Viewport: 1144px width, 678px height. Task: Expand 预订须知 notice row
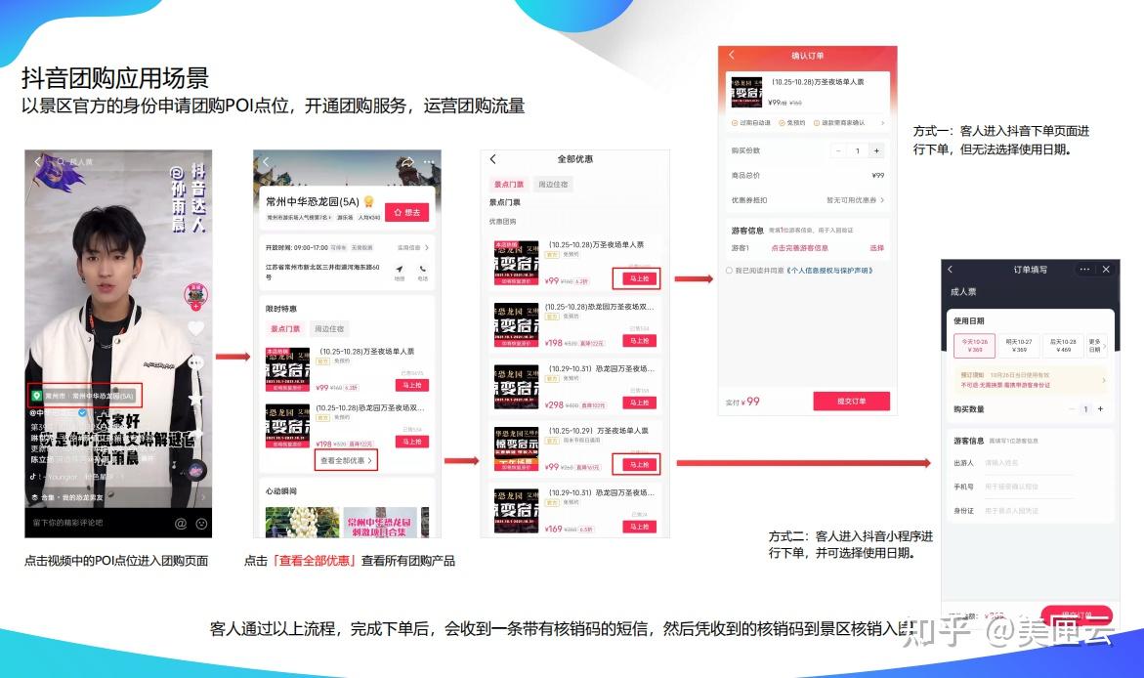1031,379
